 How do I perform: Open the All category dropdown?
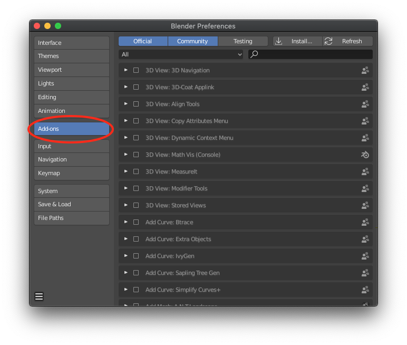pos(181,54)
